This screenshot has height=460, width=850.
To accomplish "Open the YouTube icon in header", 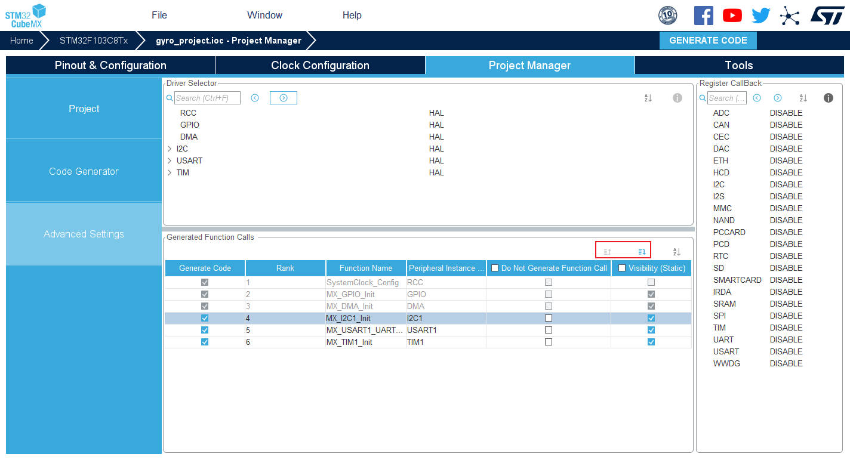I will coord(732,16).
